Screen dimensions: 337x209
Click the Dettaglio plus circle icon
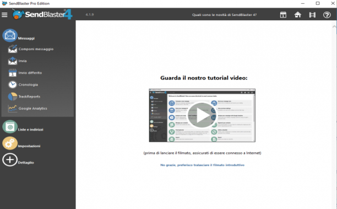click(x=10, y=160)
